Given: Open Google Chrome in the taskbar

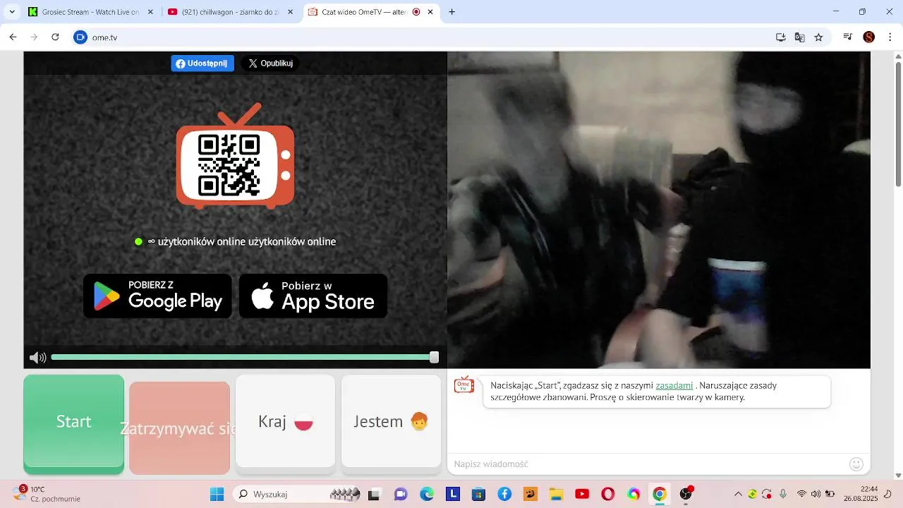Looking at the screenshot, I should [660, 494].
